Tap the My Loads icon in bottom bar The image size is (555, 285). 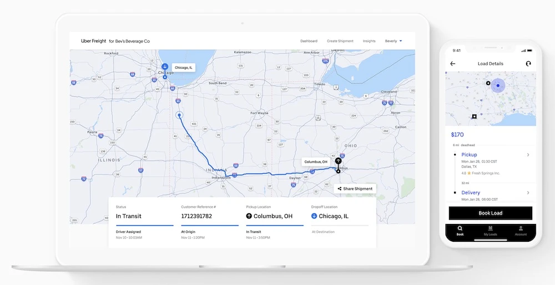(490, 228)
